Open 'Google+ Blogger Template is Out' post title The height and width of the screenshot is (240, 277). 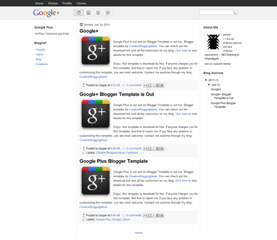(117, 94)
